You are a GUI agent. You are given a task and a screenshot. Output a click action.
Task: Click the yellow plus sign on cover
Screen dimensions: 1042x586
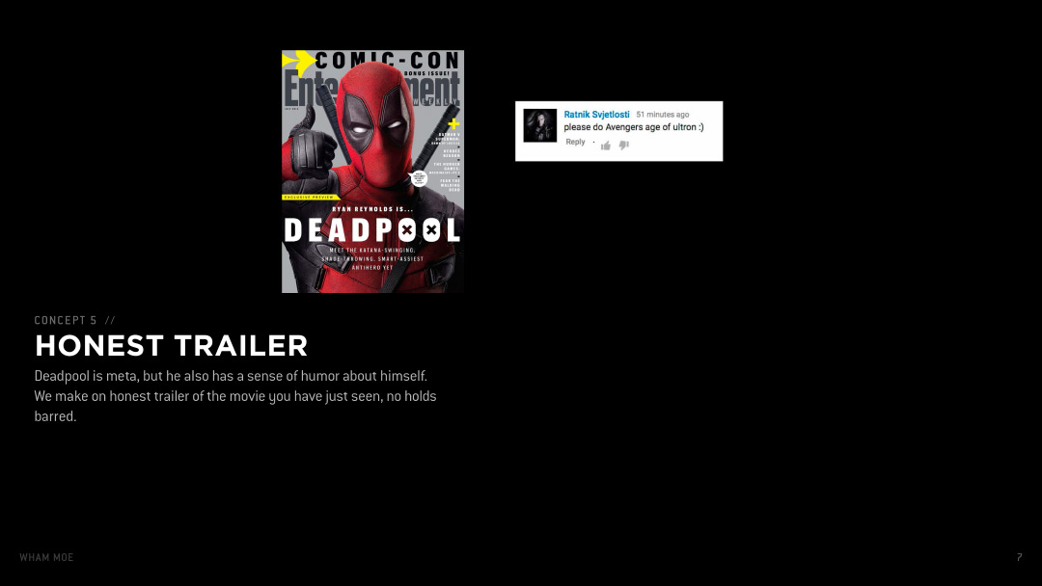point(453,123)
